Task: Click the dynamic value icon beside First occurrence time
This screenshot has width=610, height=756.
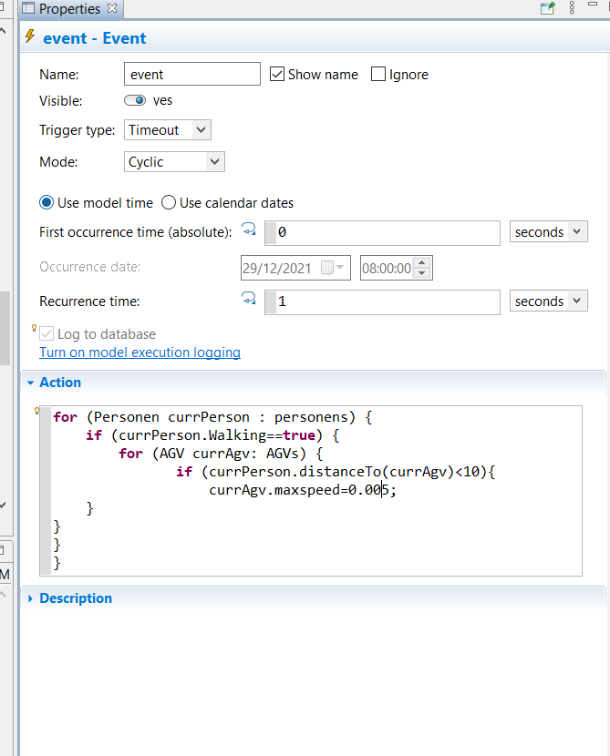Action: 249,229
